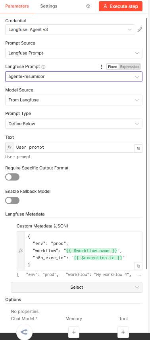Image resolution: width=150 pixels, height=340 pixels.
Task: Open the agente-resumidor prompt dropdown
Action: pyautogui.click(x=73, y=76)
